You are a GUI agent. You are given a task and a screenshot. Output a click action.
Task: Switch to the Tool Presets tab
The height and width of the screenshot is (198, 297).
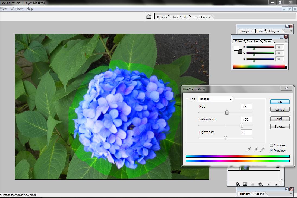pyautogui.click(x=180, y=17)
